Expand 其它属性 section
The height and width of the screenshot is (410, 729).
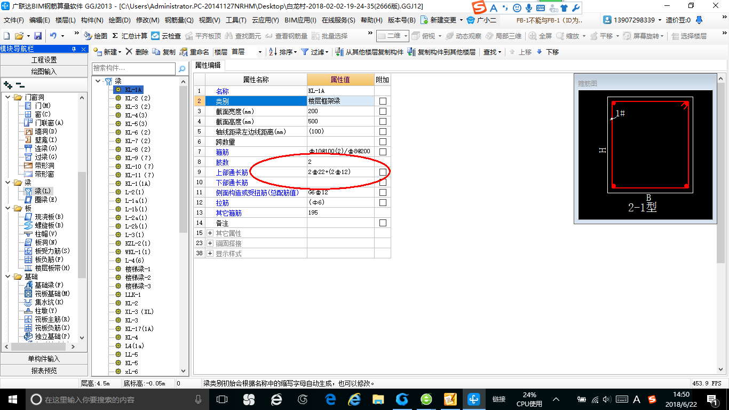[210, 233]
